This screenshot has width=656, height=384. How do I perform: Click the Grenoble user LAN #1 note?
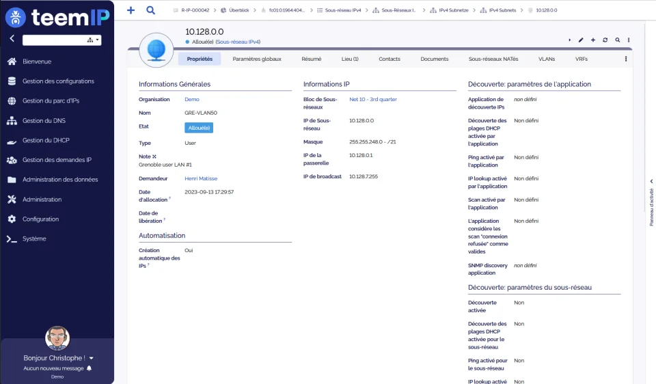pos(165,165)
